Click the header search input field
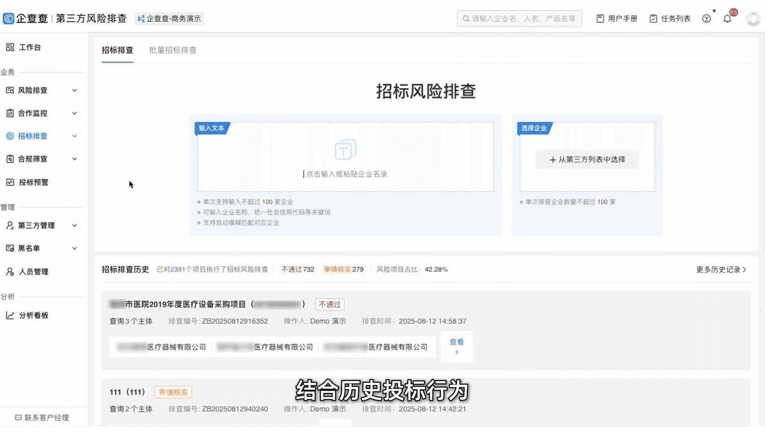 click(x=520, y=19)
